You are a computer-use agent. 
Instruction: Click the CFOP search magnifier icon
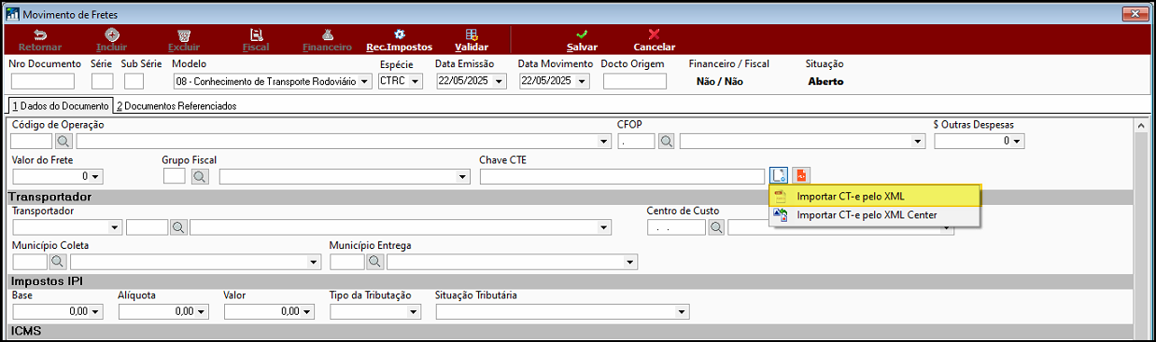point(667,142)
